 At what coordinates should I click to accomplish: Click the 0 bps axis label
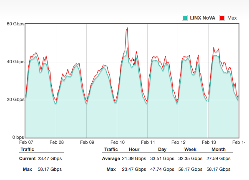(18, 138)
